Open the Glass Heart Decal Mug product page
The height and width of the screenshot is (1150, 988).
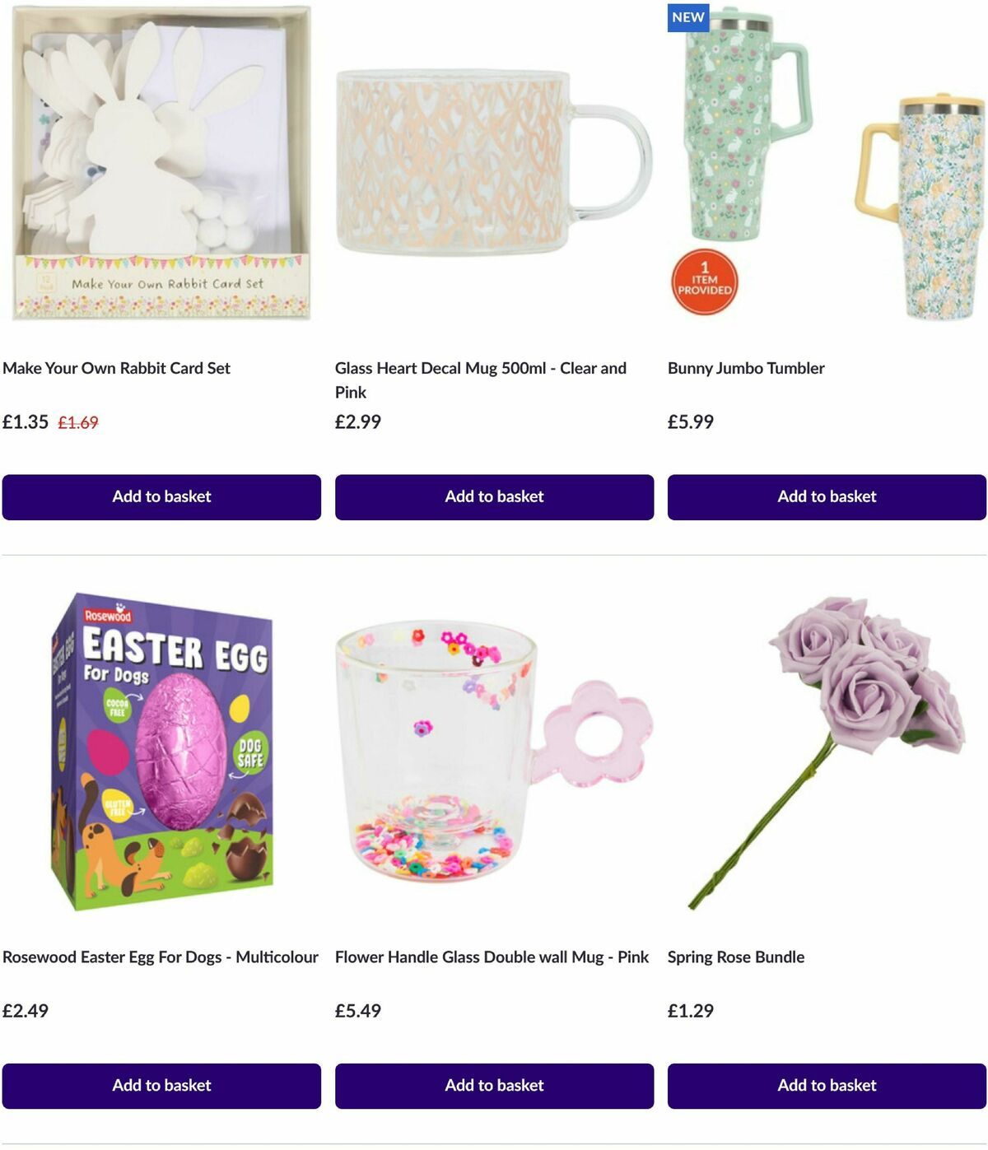pyautogui.click(x=480, y=368)
